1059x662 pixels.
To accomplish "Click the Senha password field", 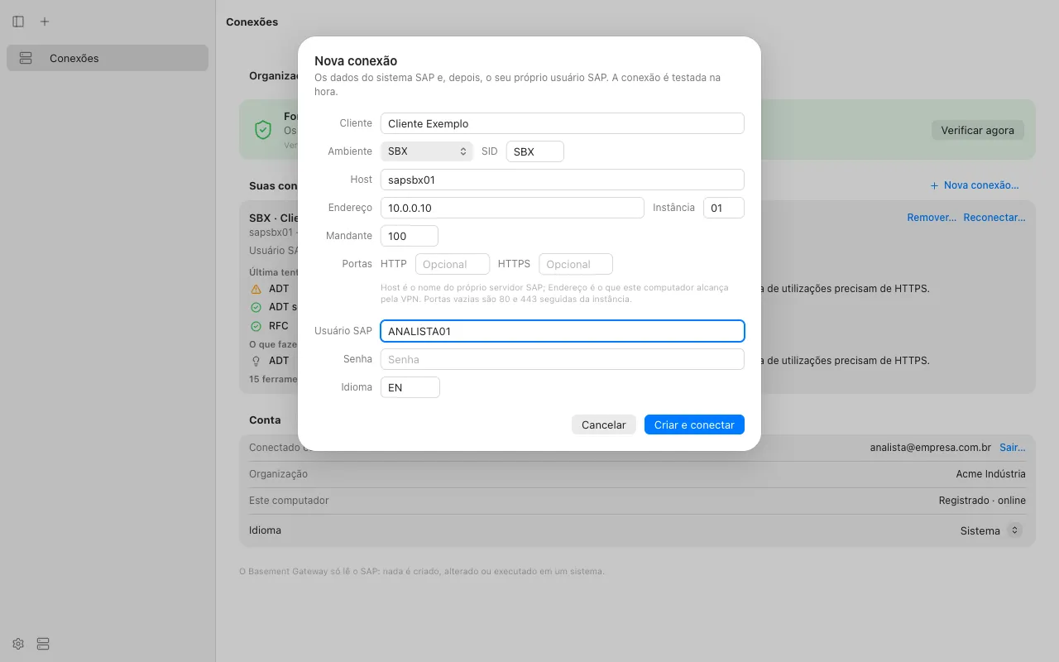I will tap(563, 359).
